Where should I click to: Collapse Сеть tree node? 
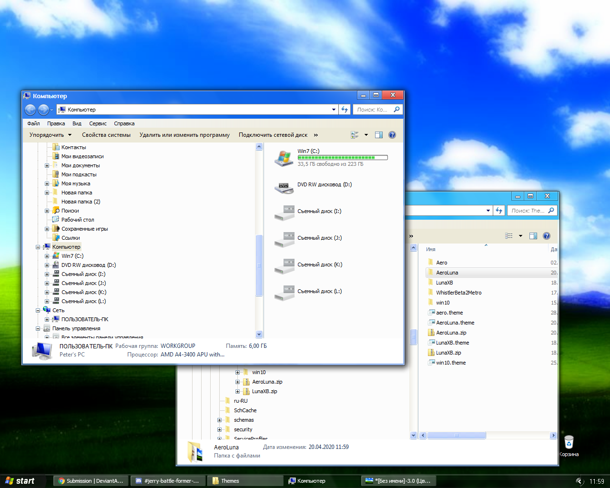click(38, 310)
